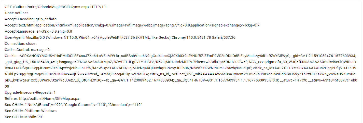The height and width of the screenshot is (123, 363).
Task: Click the Accept-Language: en-US header line
Action: [38, 31]
